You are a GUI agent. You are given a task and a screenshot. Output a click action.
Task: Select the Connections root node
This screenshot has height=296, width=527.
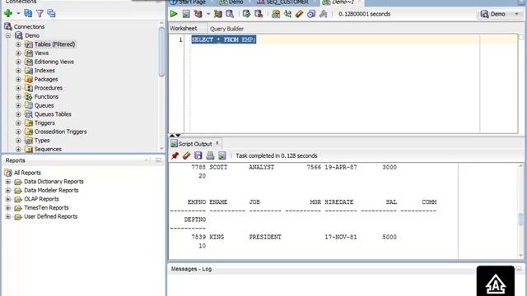coord(29,26)
